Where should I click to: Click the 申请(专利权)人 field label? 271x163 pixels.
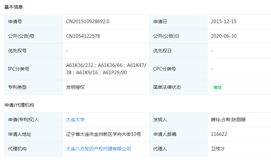pos(24,120)
